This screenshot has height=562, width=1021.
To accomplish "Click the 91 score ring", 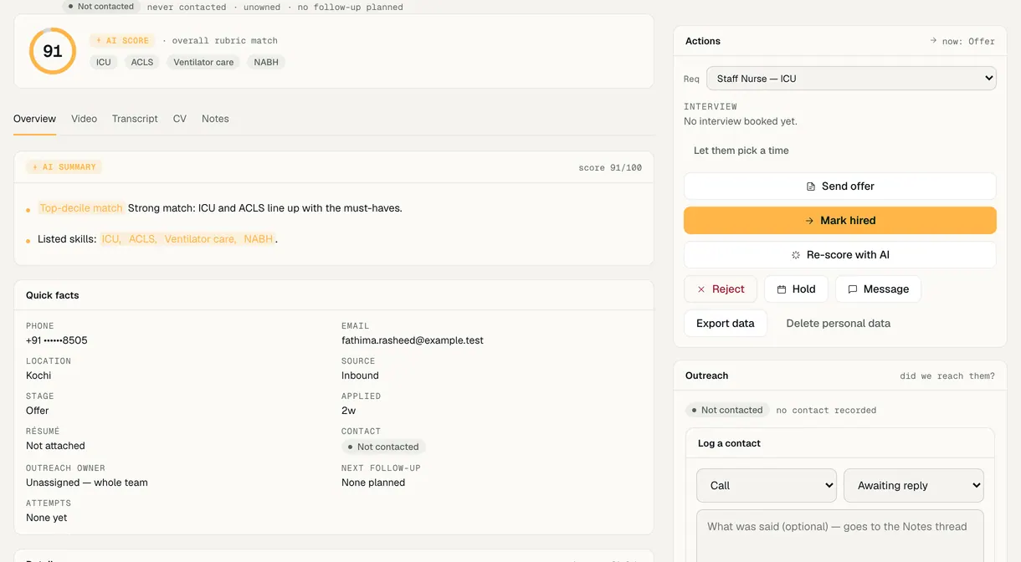I will [53, 51].
